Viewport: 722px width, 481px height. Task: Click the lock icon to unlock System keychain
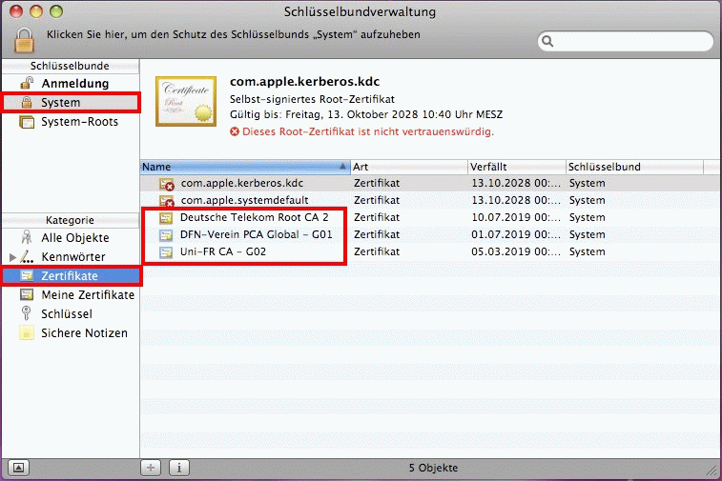click(24, 40)
